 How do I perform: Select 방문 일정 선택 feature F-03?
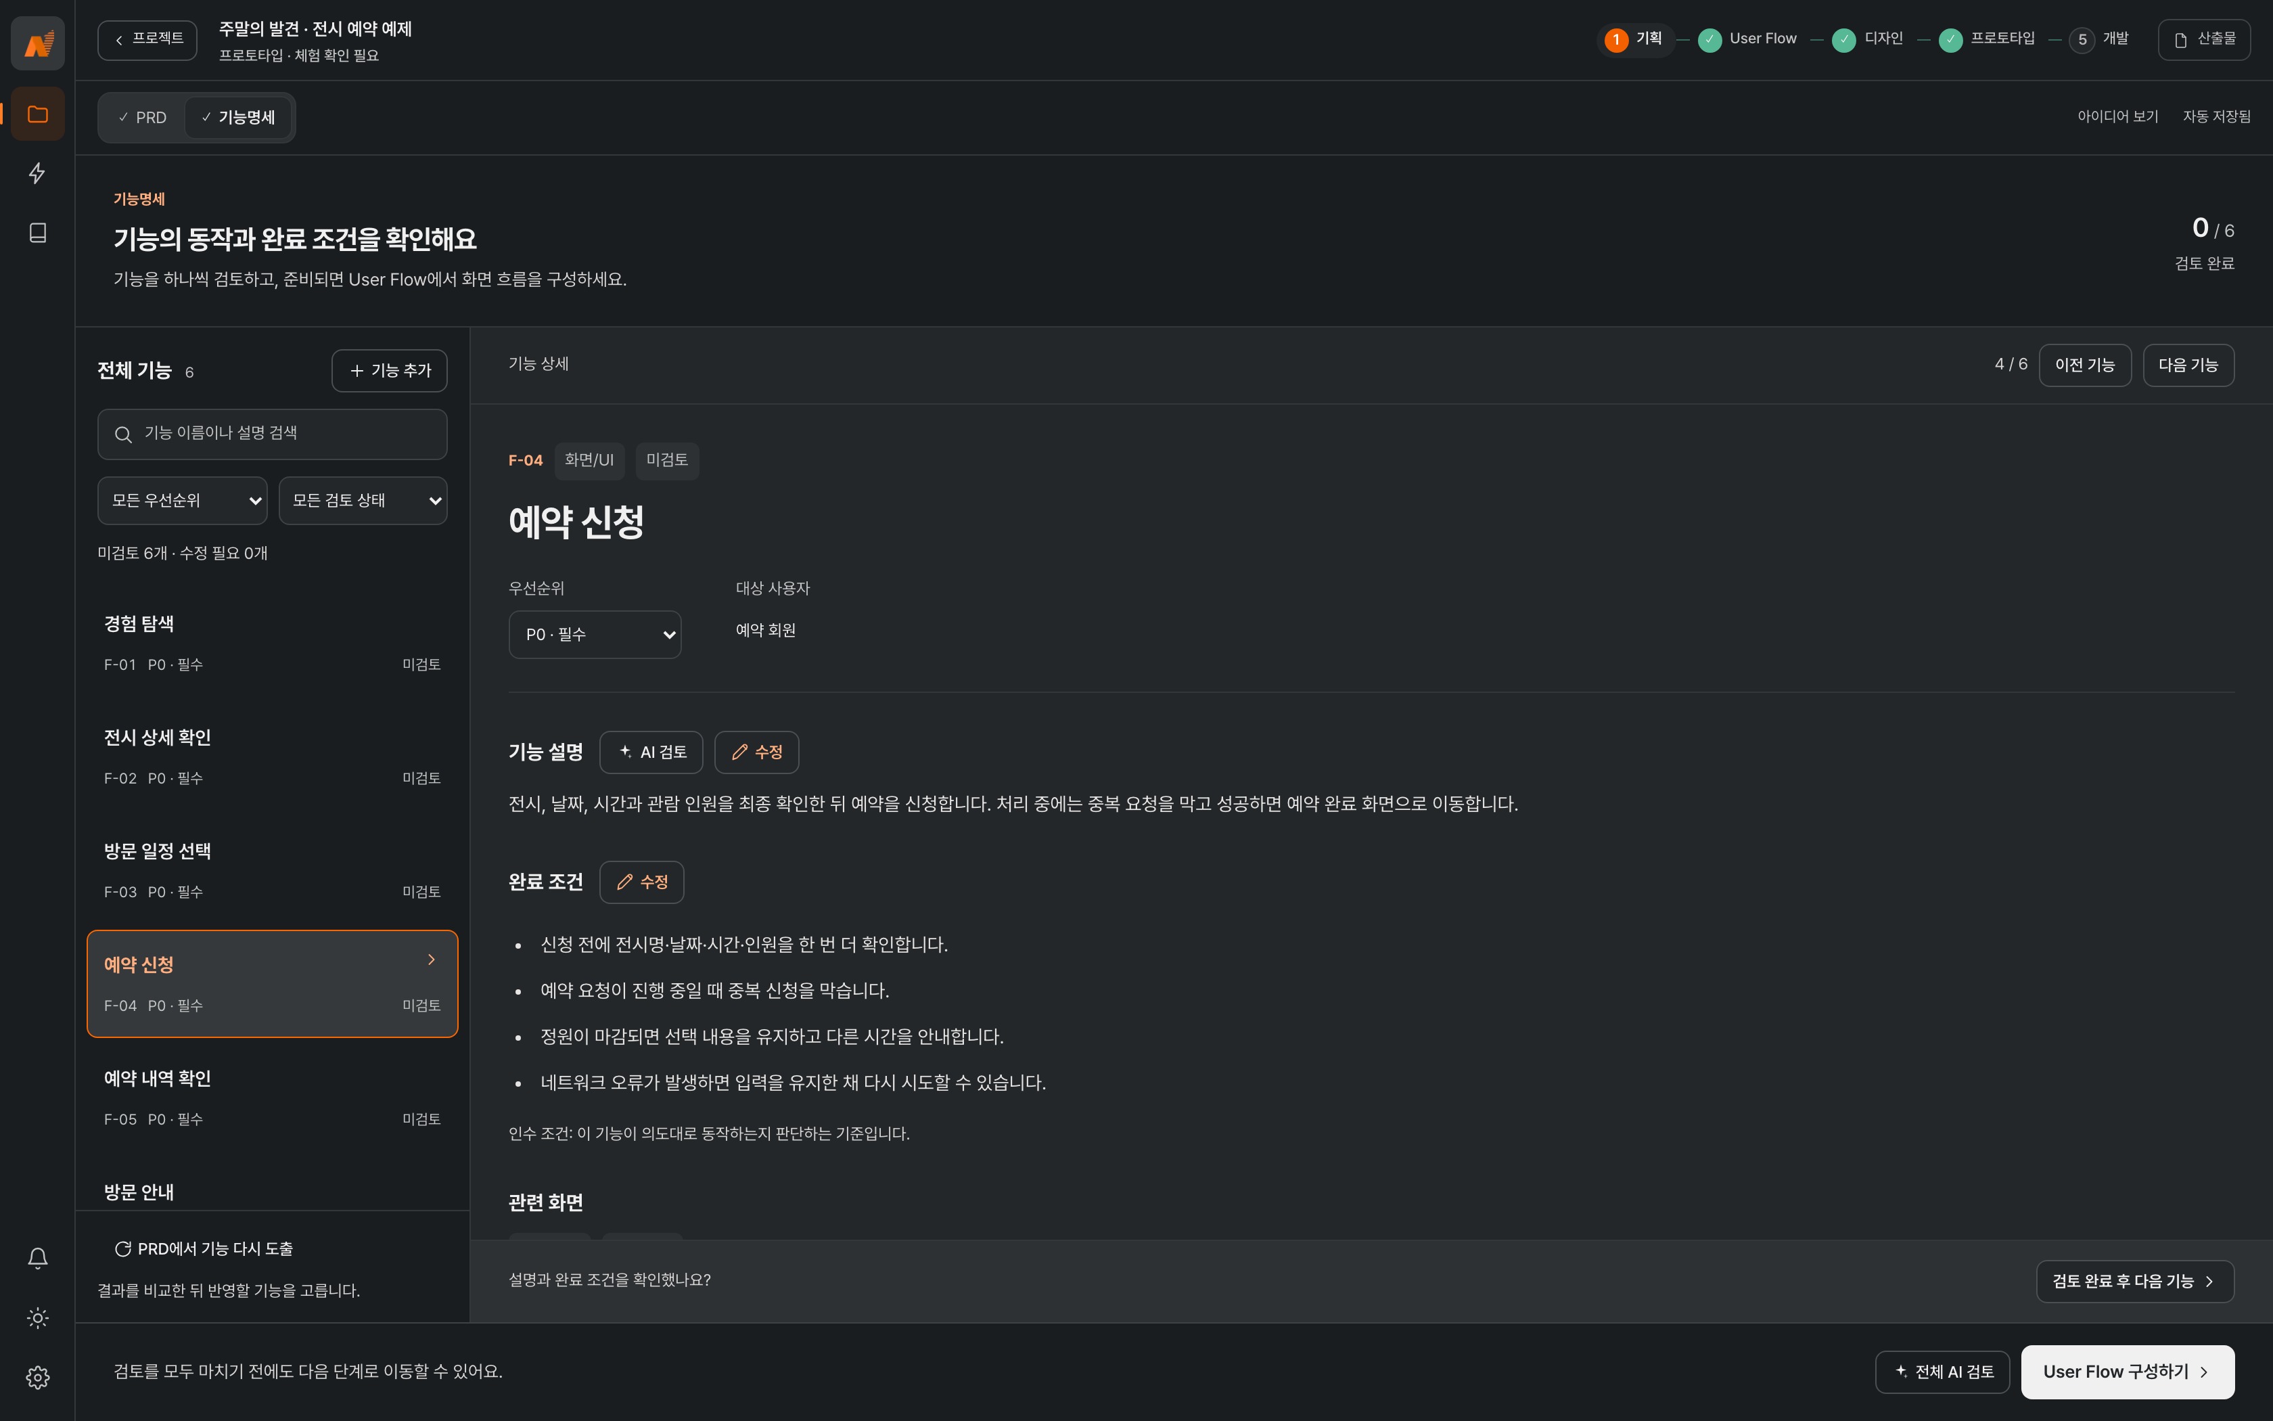273,870
